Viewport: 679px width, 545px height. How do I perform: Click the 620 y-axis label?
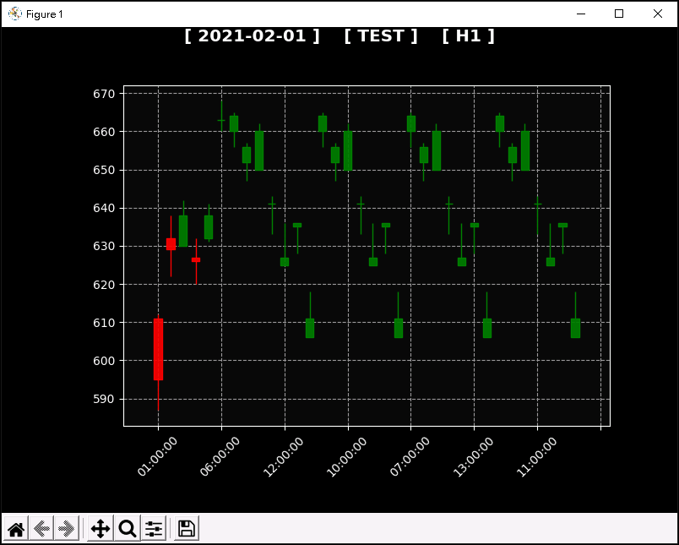pyautogui.click(x=104, y=285)
